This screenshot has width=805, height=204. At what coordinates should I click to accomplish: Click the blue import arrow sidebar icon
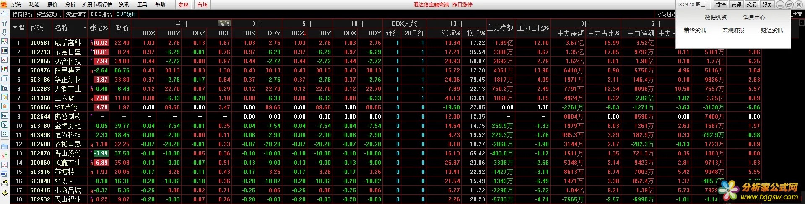coord(5,174)
